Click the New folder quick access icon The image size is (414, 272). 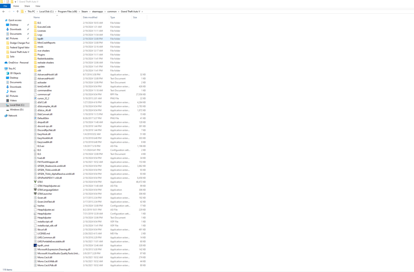12,2
